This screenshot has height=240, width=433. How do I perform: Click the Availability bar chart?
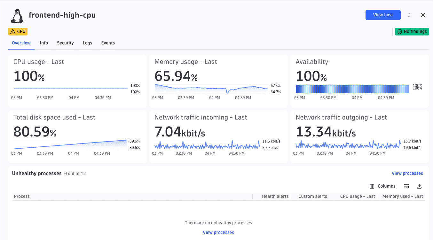pyautogui.click(x=353, y=89)
